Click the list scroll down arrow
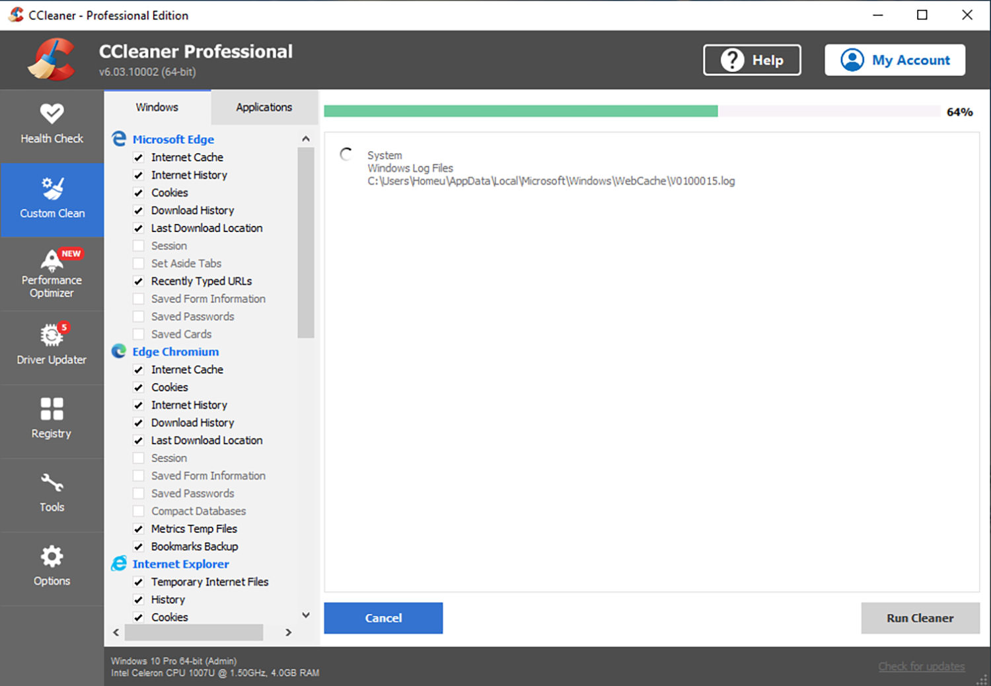This screenshot has width=991, height=686. (x=306, y=615)
